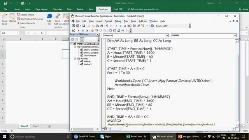Switch to Excel Page Layout ribbon tab
This screenshot has height=140, width=249.
click(x=42, y=9)
